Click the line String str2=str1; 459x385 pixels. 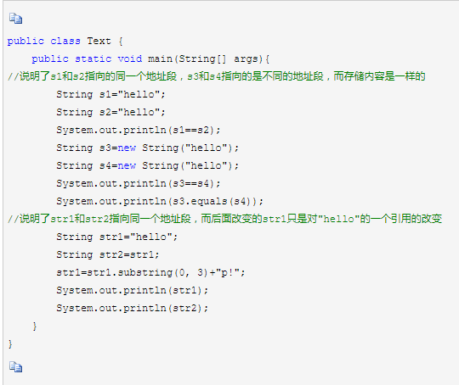[108, 254]
